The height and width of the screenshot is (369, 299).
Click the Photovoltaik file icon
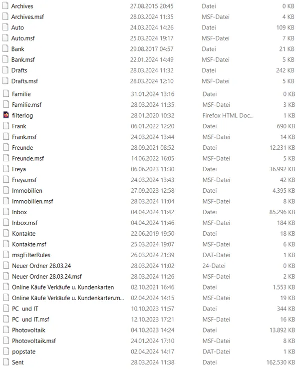(x=6, y=330)
